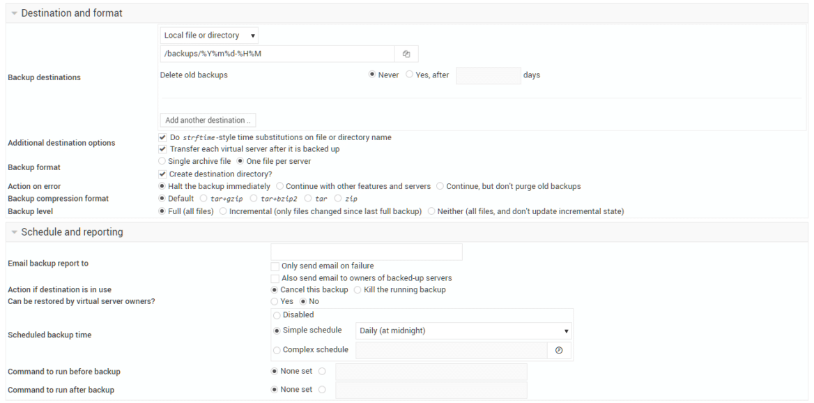814x403 pixels.
Task: Choose tar+bzip2 compression format
Action: pos(254,198)
